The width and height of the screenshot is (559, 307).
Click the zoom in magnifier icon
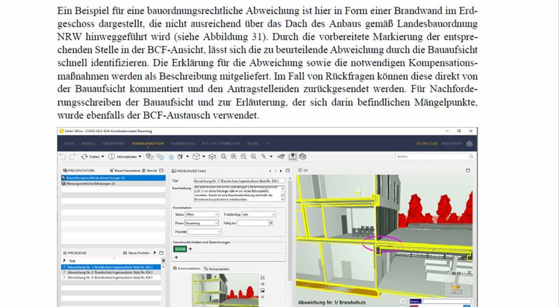(x=233, y=156)
